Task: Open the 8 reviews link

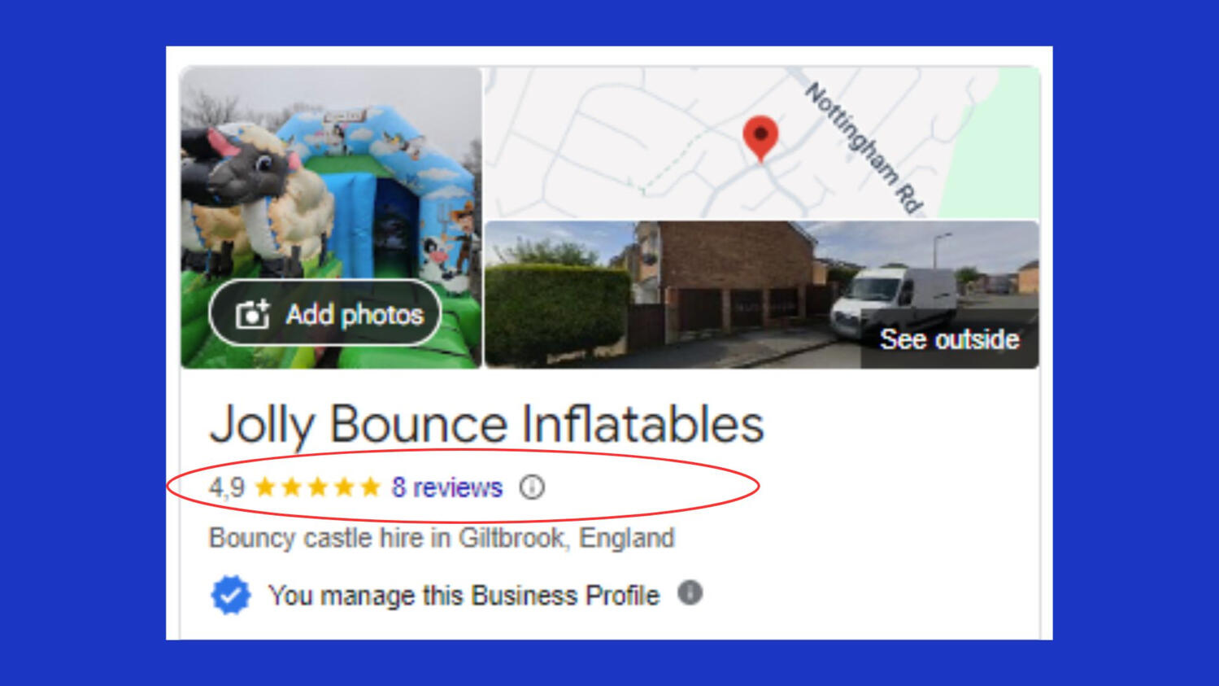Action: click(446, 487)
